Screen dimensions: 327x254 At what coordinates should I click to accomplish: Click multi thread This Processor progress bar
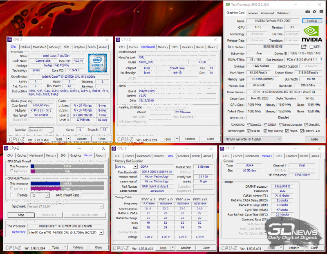click(67, 184)
